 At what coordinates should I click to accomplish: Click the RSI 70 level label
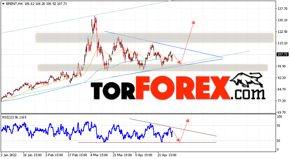[278, 126]
